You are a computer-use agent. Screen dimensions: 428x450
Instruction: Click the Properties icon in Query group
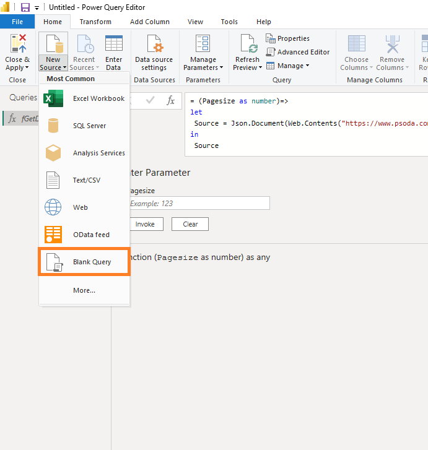tap(271, 38)
